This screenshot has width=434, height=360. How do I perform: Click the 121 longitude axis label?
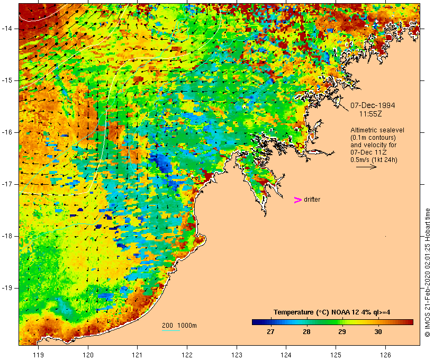137,355
